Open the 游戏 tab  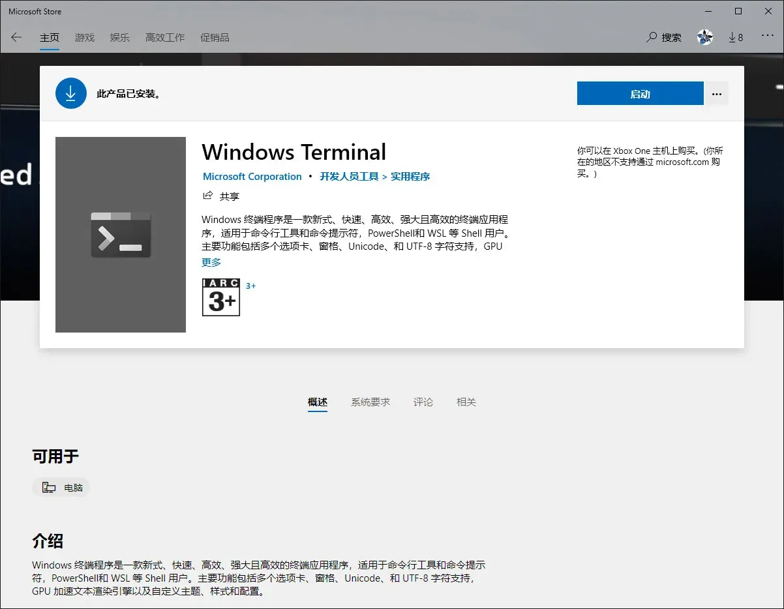(85, 37)
